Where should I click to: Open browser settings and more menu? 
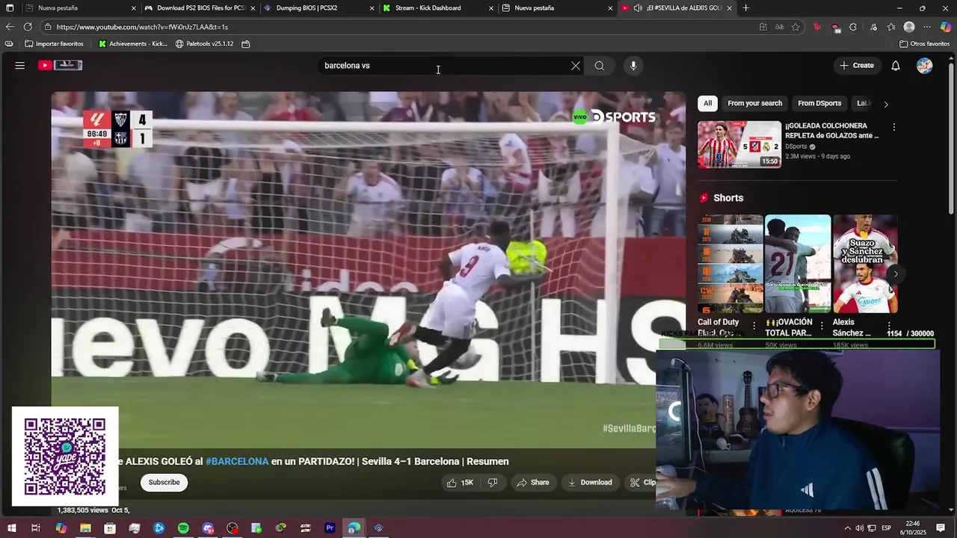click(x=927, y=27)
